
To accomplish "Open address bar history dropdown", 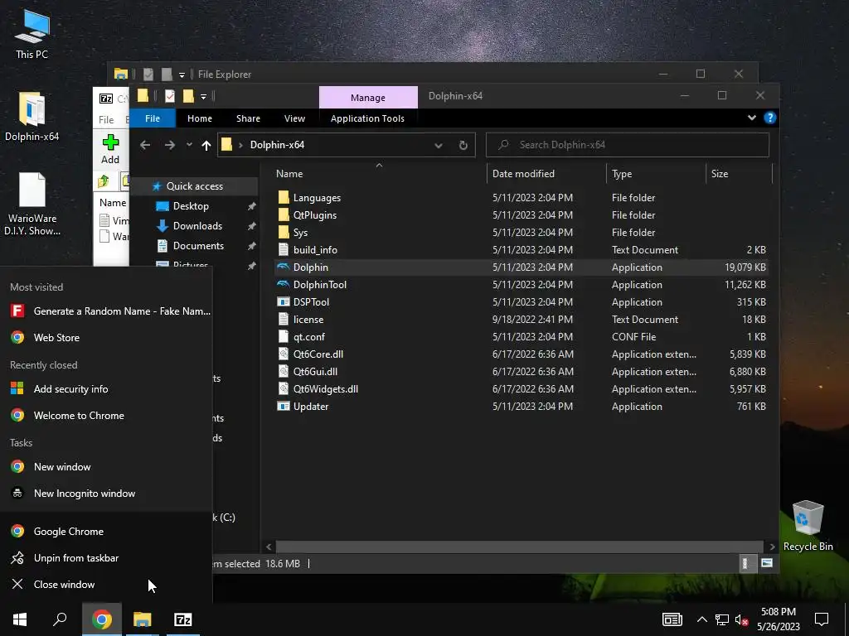I will tap(438, 145).
